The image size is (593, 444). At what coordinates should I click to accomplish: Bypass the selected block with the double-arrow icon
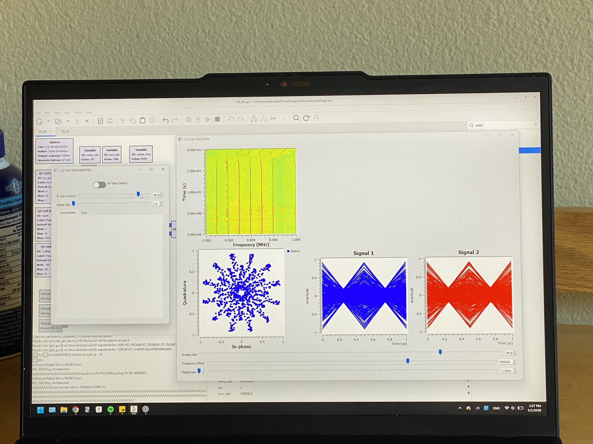(273, 119)
